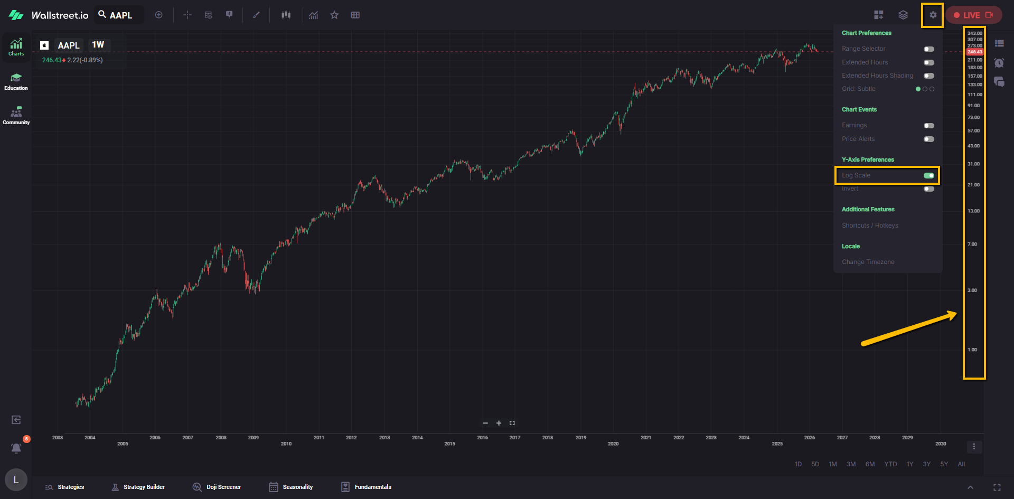Image resolution: width=1014 pixels, height=499 pixels.
Task: Click the Shortcuts / Hotkeys link
Action: [870, 225]
